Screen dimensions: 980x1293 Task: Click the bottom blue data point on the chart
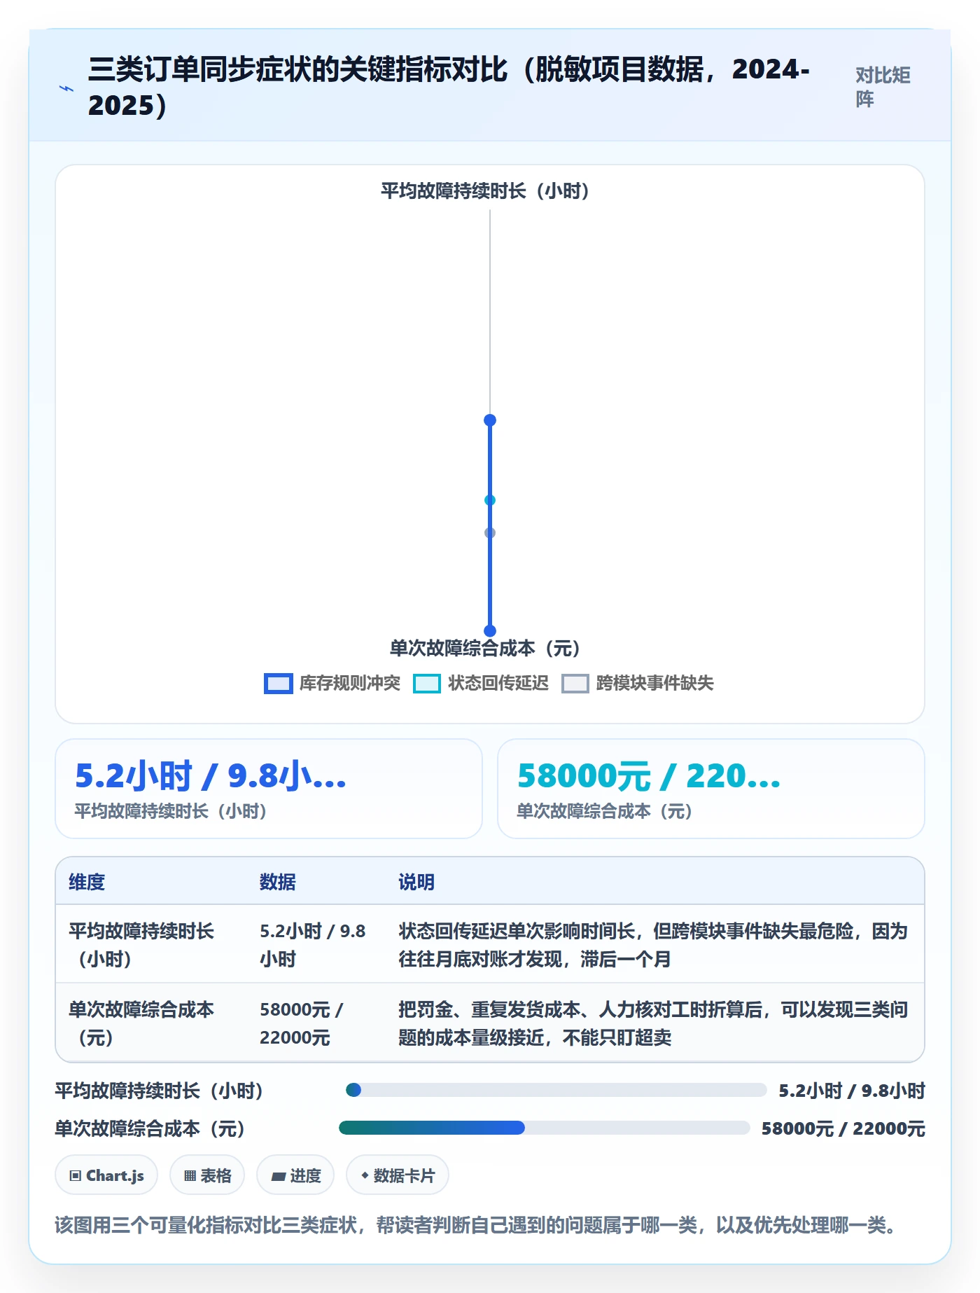490,630
